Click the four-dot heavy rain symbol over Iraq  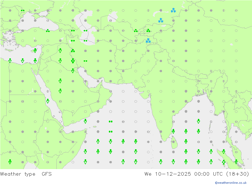[x=73, y=61]
